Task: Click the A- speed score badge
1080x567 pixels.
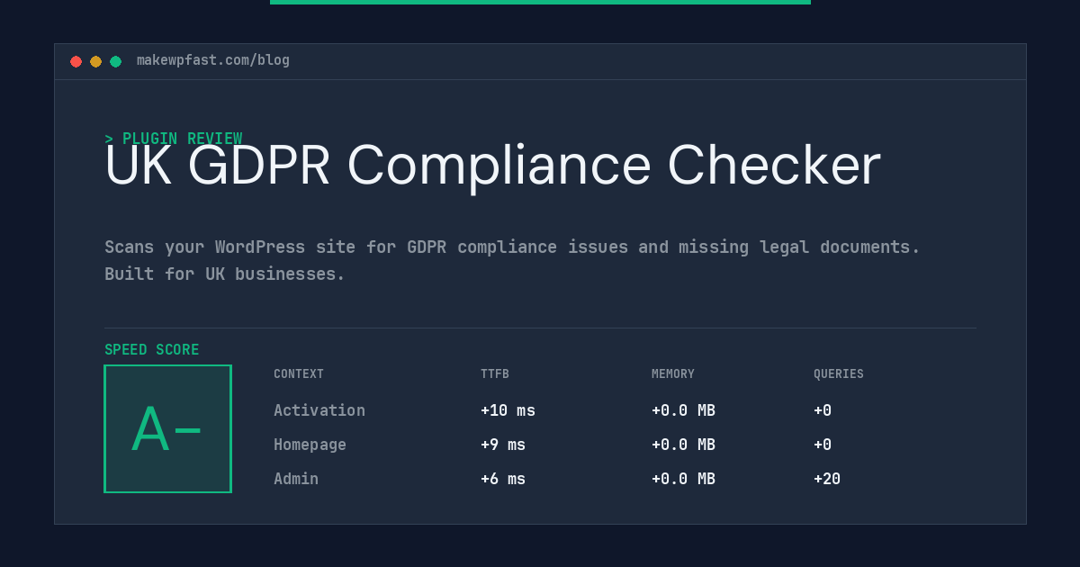Action: 167,428
